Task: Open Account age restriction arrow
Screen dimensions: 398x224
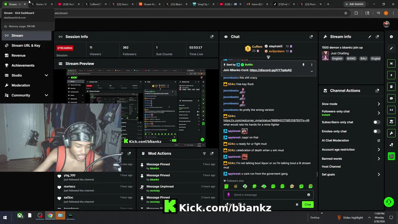Action: 379,150
